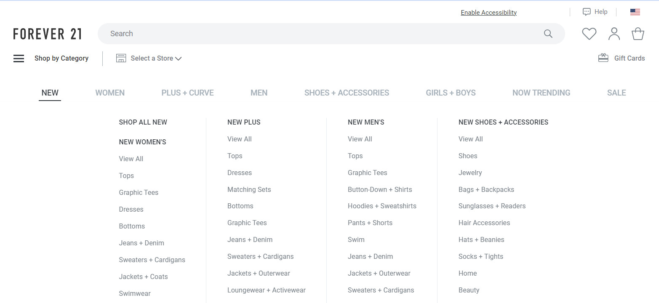Viewport: 659px width, 303px height.
Task: Click the Enable Accessibility link
Action: pos(488,13)
